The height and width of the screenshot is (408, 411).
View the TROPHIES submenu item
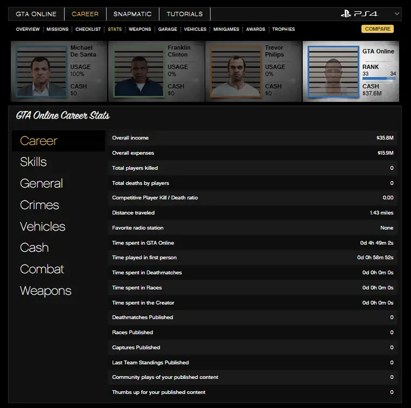tap(283, 29)
